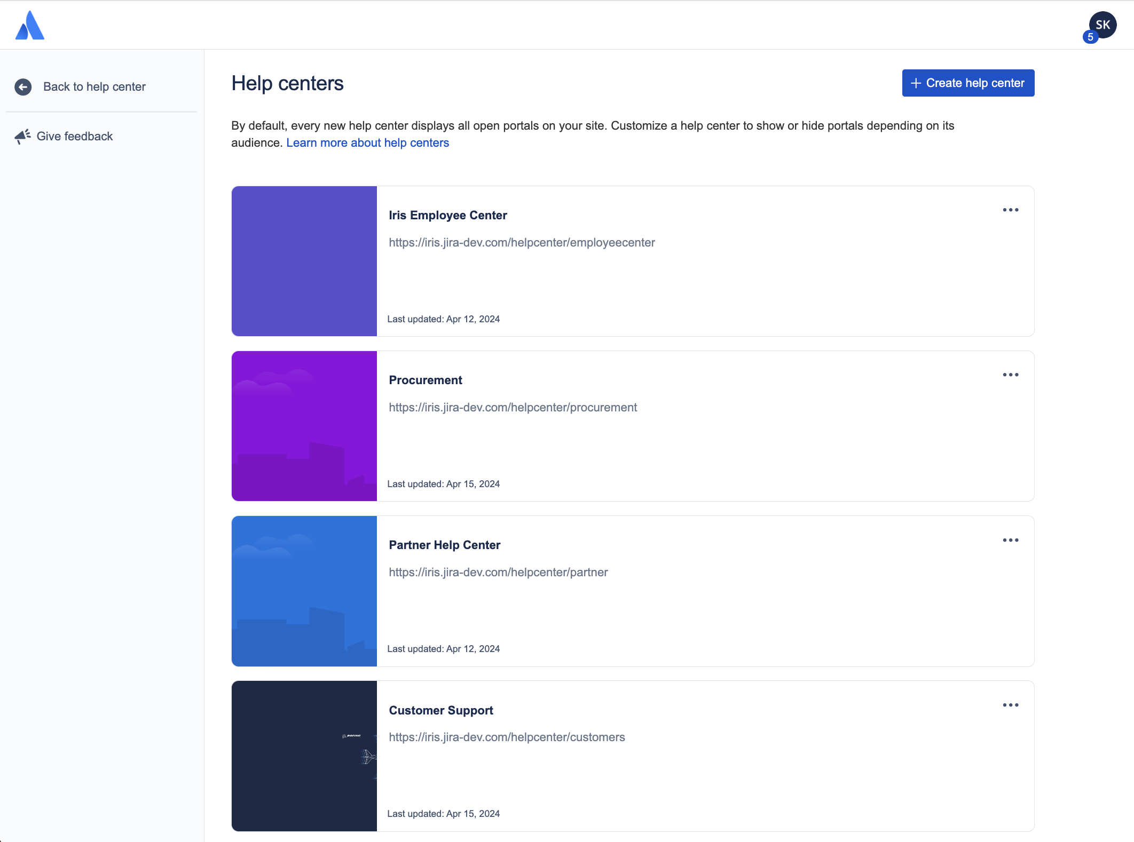Click the Partner Help Center blue thumbnail

click(304, 591)
